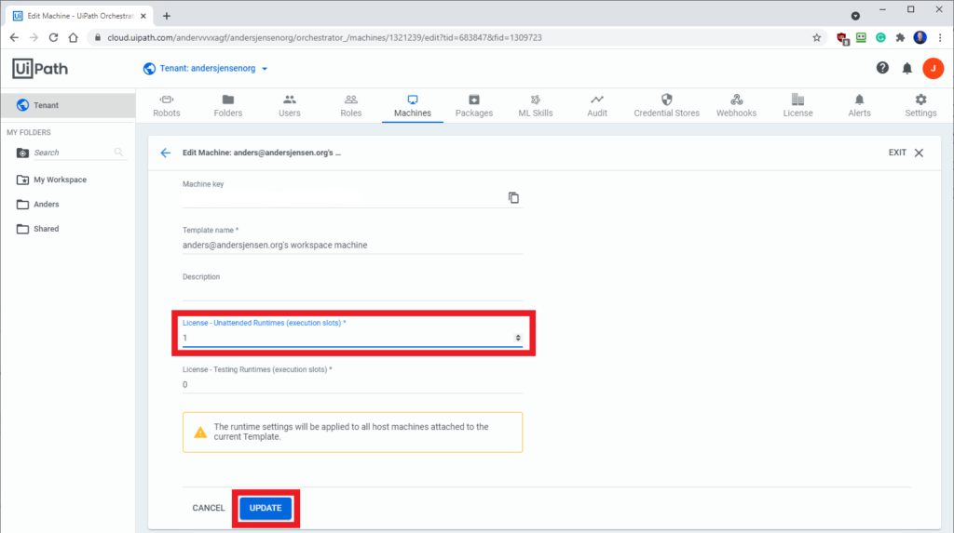
Task: Click the CANCEL button
Action: pyautogui.click(x=209, y=508)
